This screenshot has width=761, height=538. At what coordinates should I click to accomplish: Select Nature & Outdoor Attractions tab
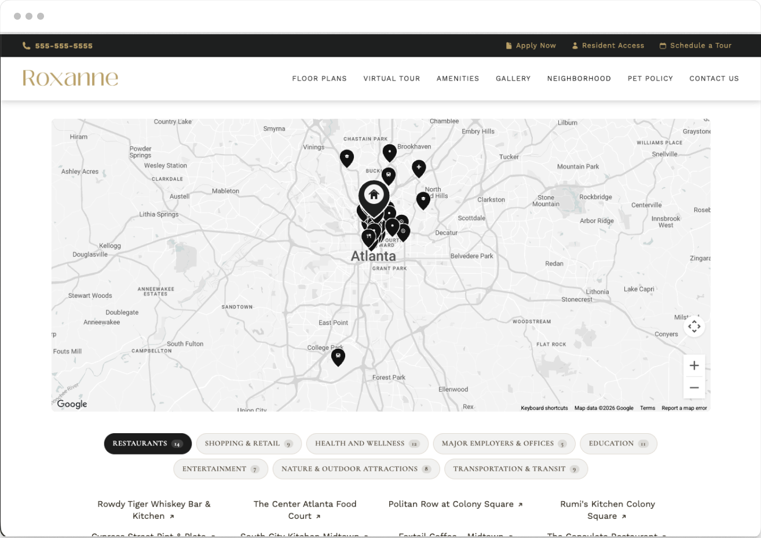356,469
